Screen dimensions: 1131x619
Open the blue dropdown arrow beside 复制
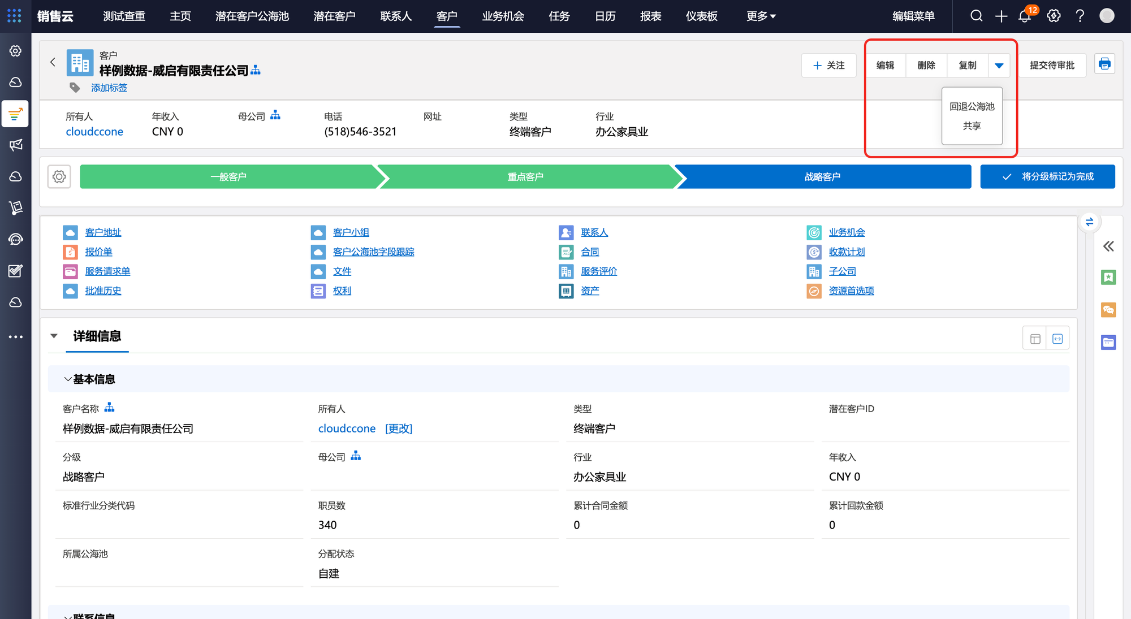pyautogui.click(x=999, y=66)
